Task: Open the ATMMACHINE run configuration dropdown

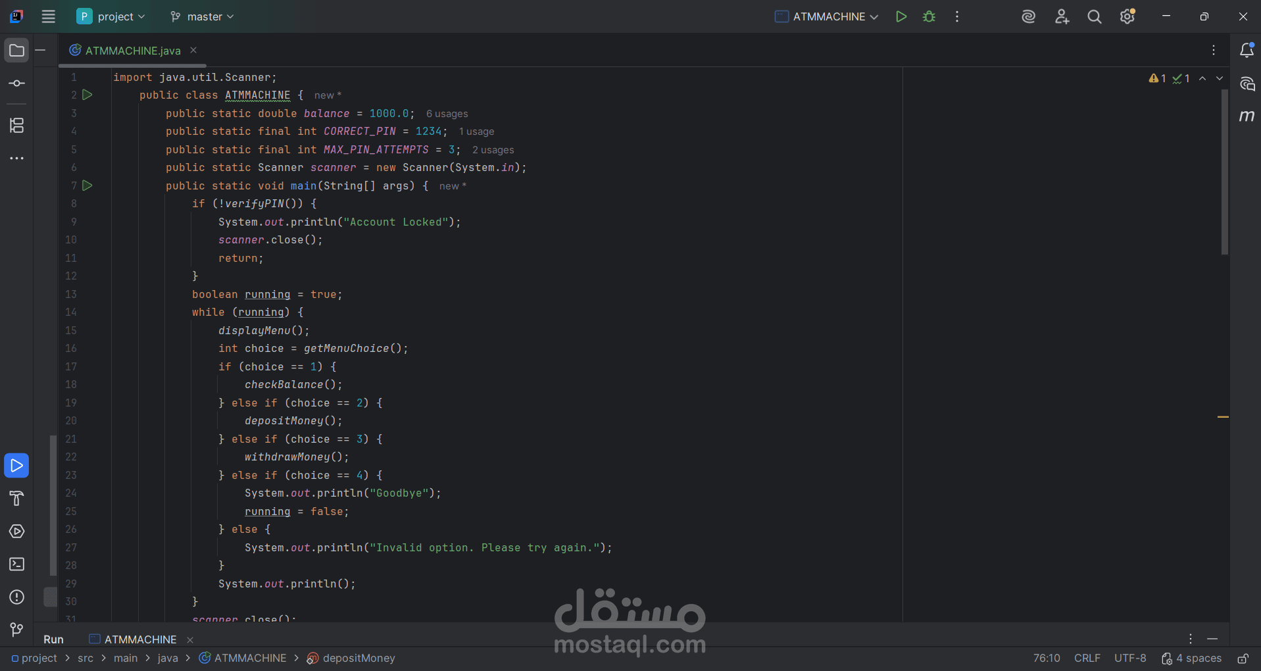Action: 826,16
